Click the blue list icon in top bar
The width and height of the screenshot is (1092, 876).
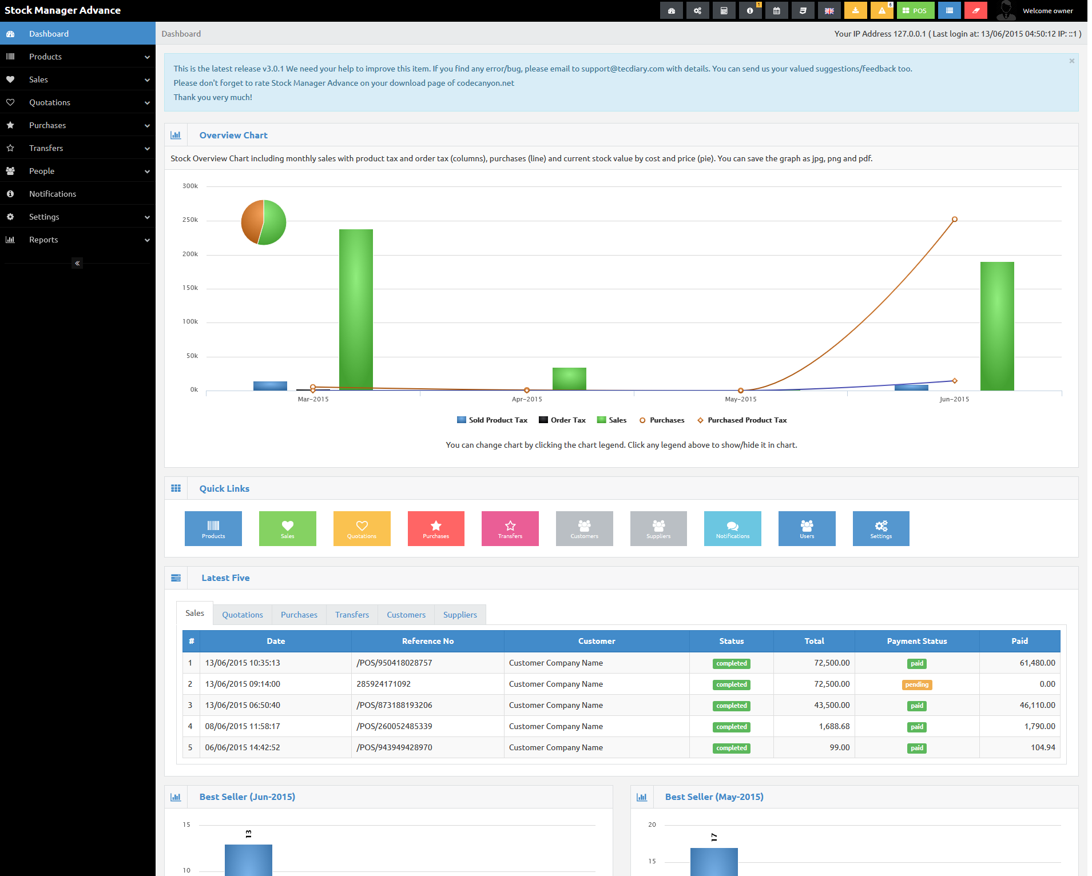949,11
